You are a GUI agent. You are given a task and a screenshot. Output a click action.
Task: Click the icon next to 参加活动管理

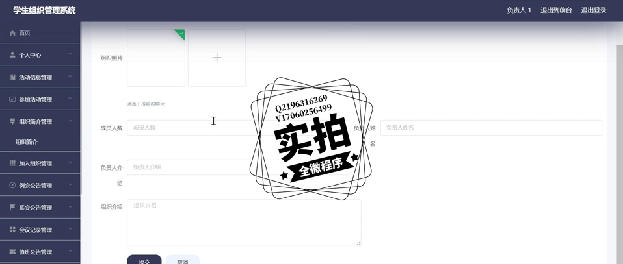[x=12, y=99]
